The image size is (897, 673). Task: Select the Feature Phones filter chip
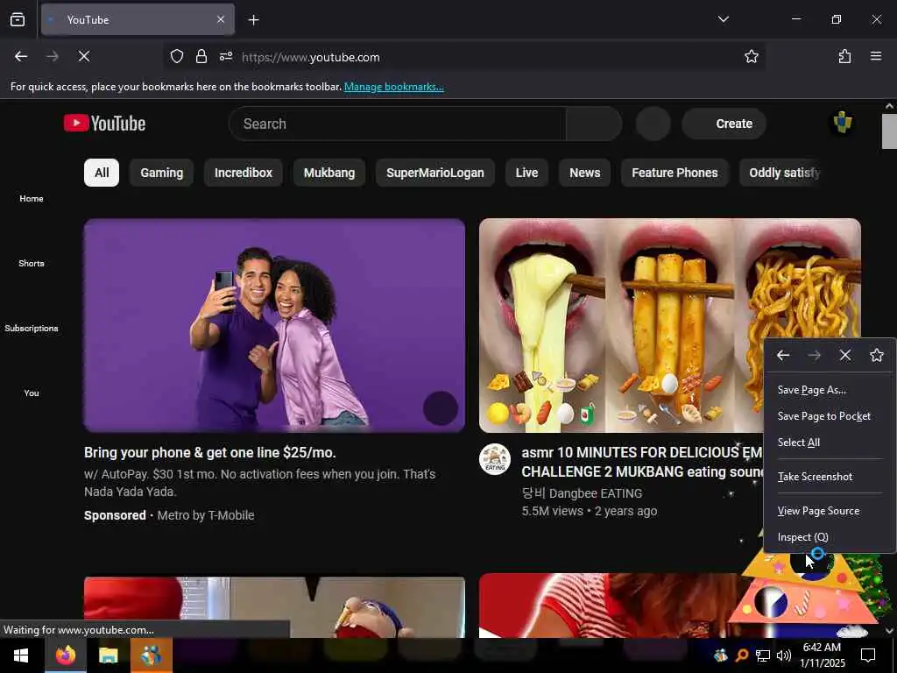click(675, 173)
